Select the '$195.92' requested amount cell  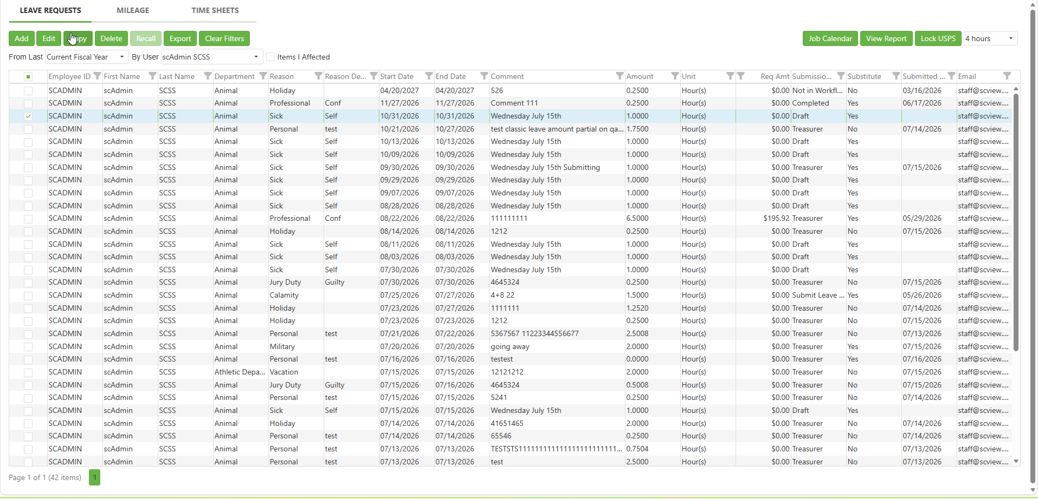(763, 218)
